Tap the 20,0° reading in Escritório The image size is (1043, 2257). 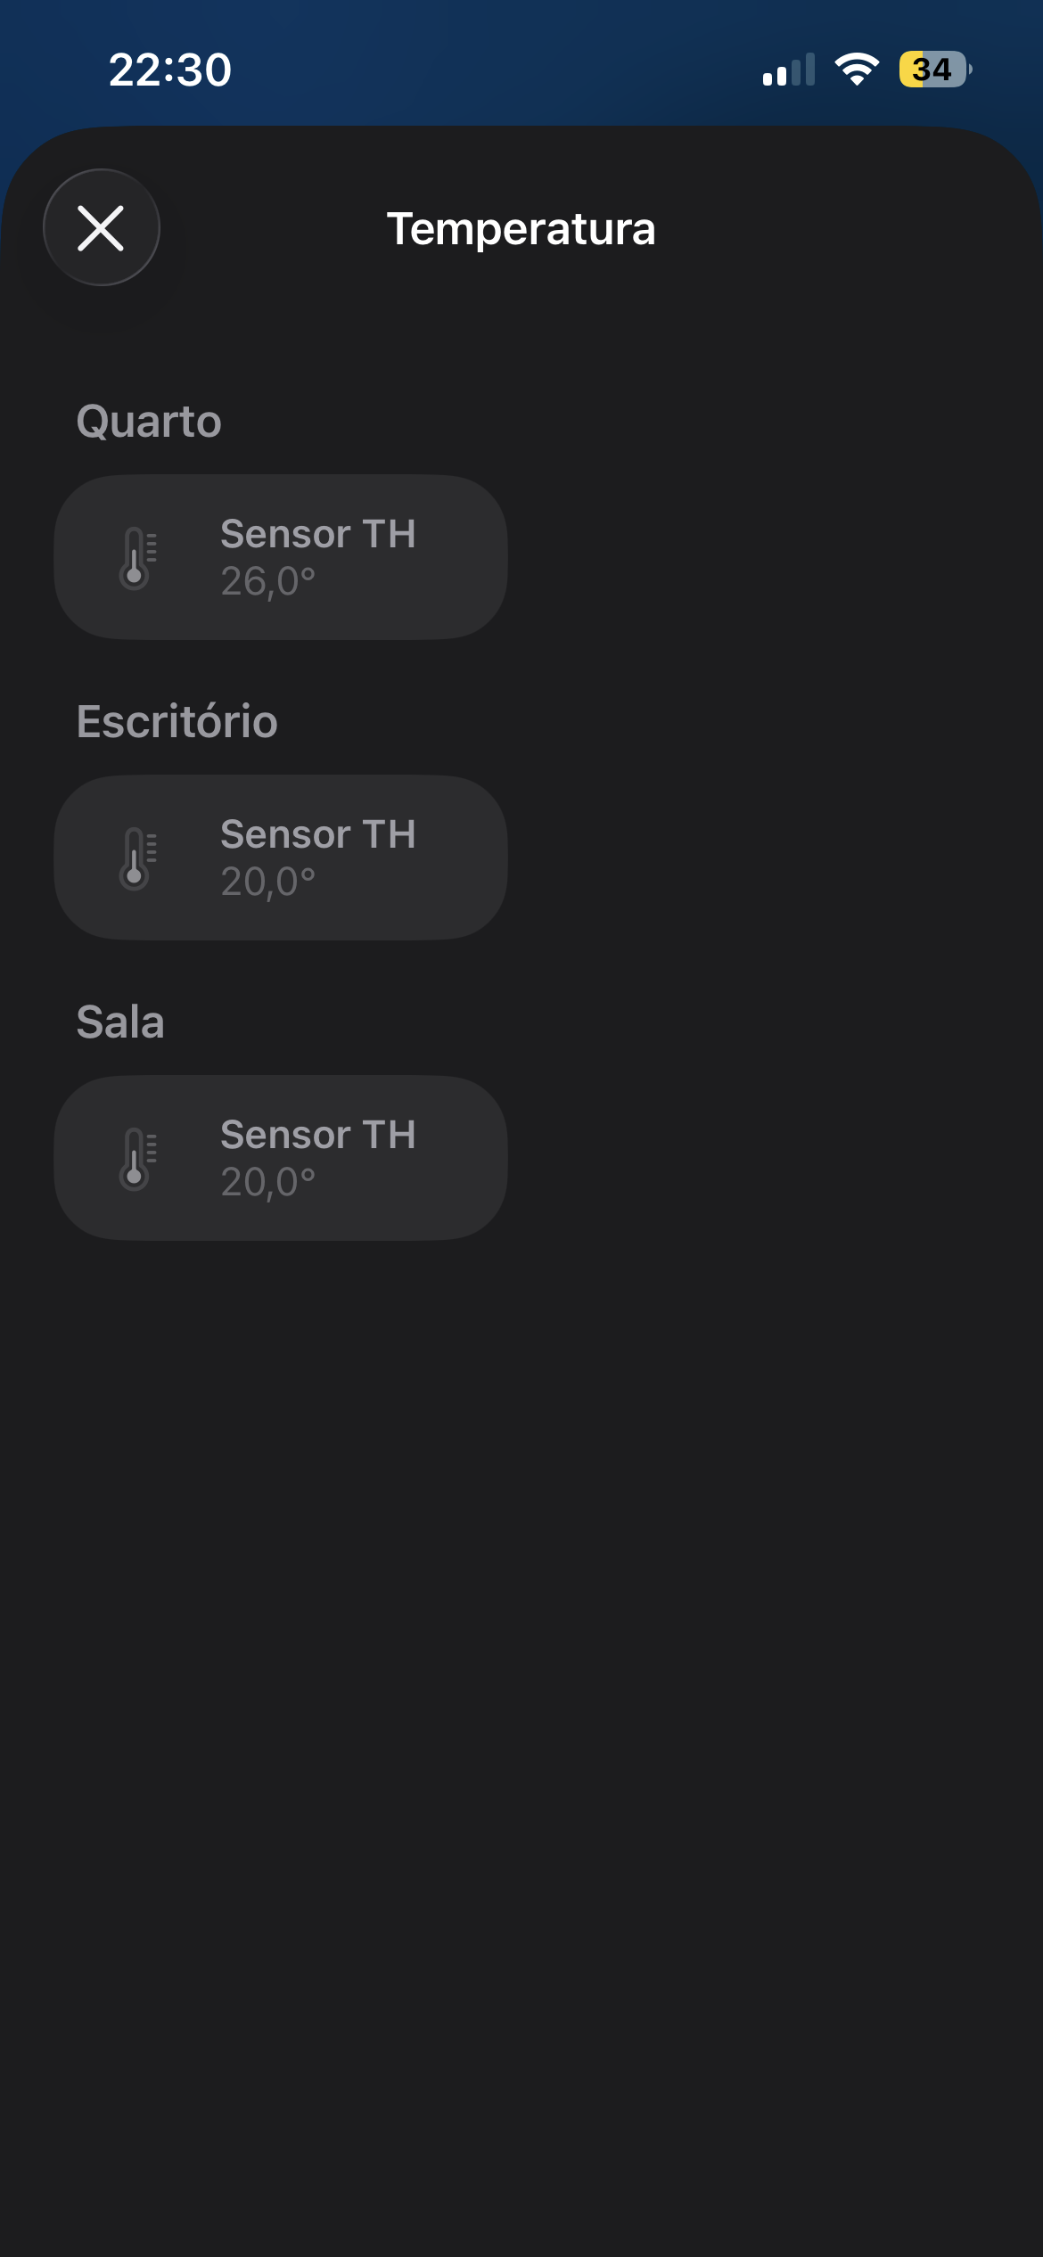point(268,882)
